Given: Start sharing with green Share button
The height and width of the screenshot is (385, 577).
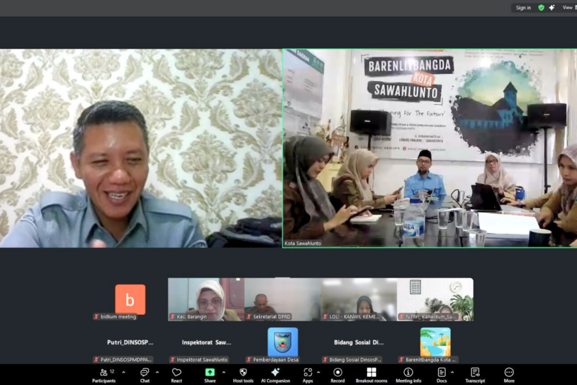Looking at the screenshot, I should (210, 375).
